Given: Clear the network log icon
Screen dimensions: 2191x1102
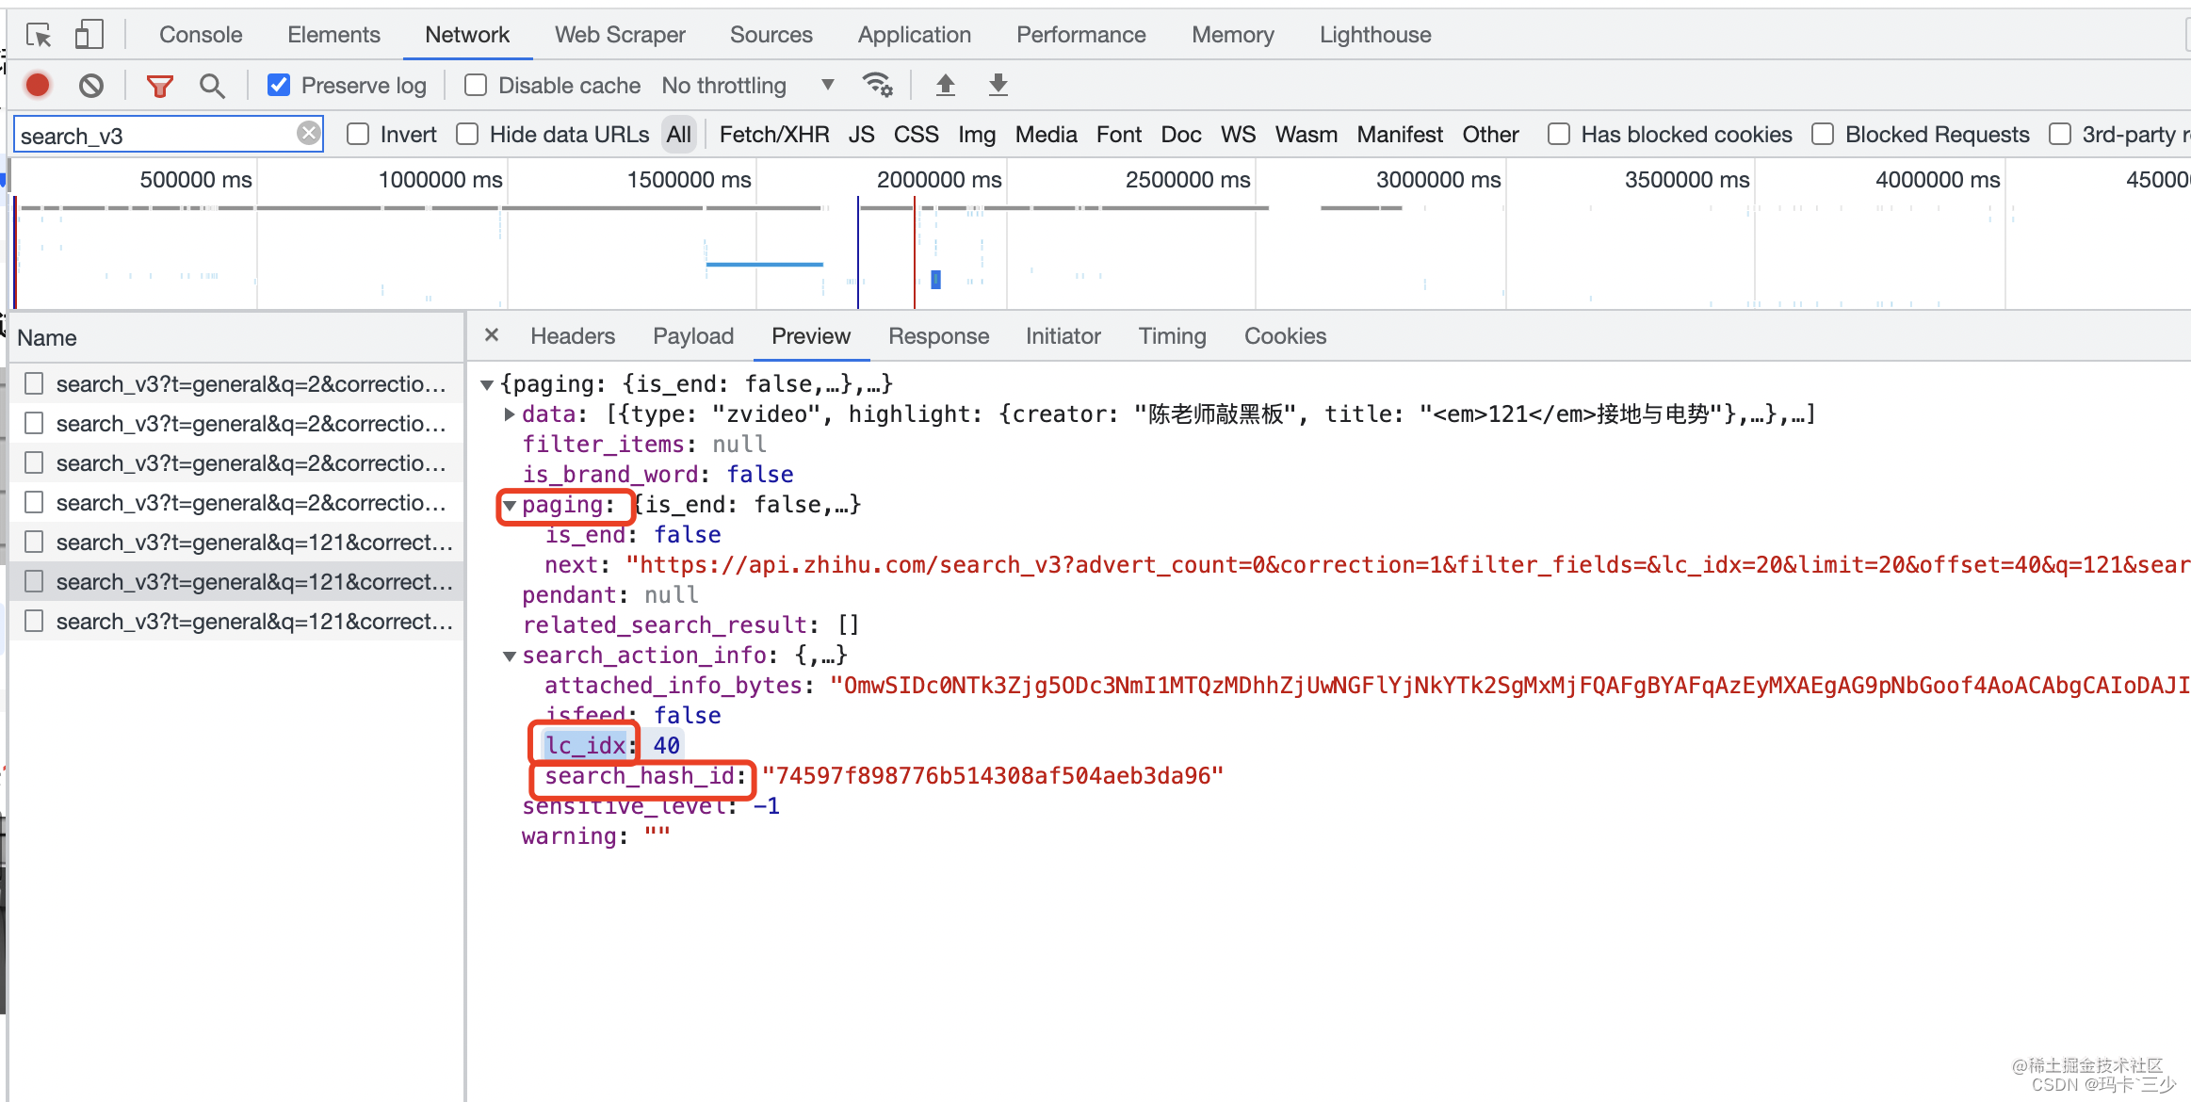Looking at the screenshot, I should point(91,86).
